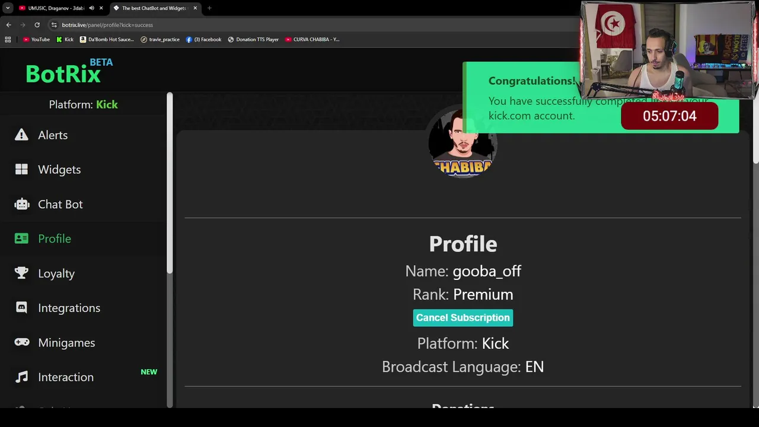Image resolution: width=759 pixels, height=427 pixels.
Task: Click the BotRix BETA logo
Action: coord(69,72)
